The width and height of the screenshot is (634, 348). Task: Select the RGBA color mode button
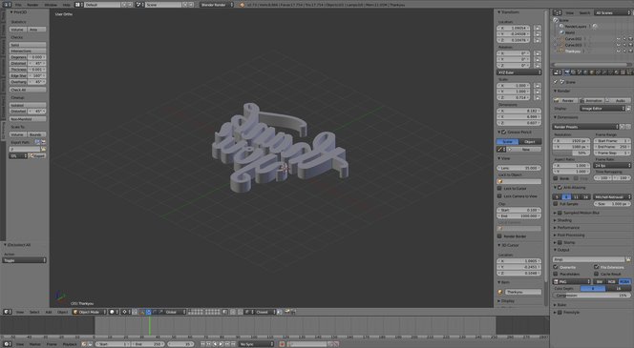(x=624, y=282)
